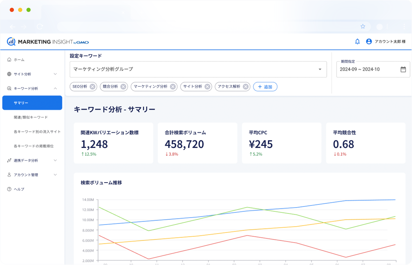Open the ヘルプ link in sidebar
Viewport: 412px width, 265px height.
coord(19,189)
